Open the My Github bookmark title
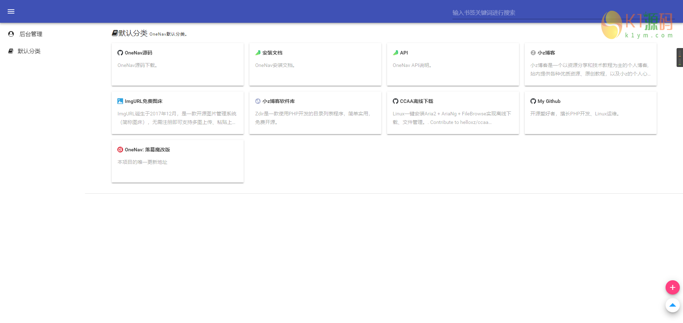The width and height of the screenshot is (683, 323). pyautogui.click(x=549, y=101)
